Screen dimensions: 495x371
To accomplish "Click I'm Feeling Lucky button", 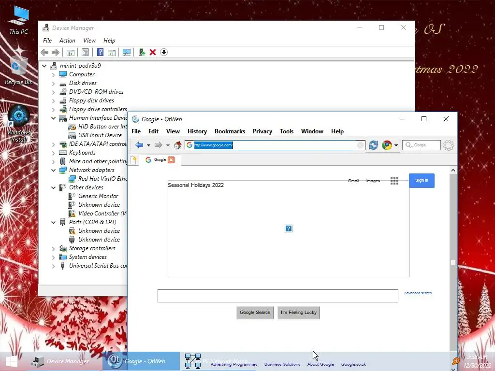I will [299, 313].
